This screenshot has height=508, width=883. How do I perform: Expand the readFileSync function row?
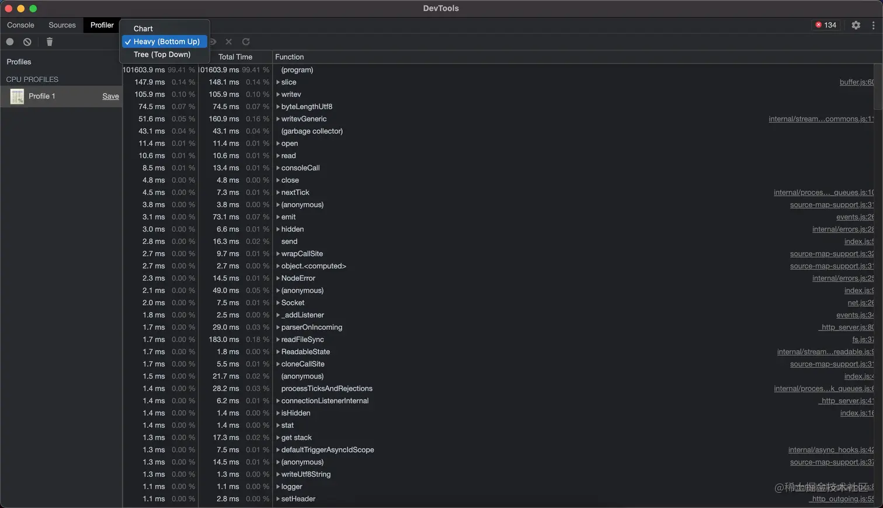point(278,340)
